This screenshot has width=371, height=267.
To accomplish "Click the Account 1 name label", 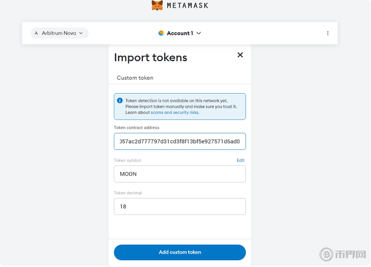I will click(x=180, y=33).
